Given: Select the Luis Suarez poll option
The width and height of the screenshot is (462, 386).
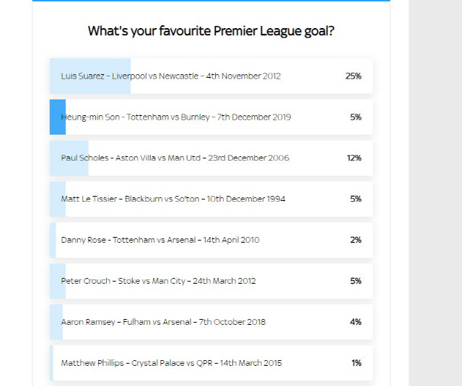Looking at the screenshot, I should [211, 76].
